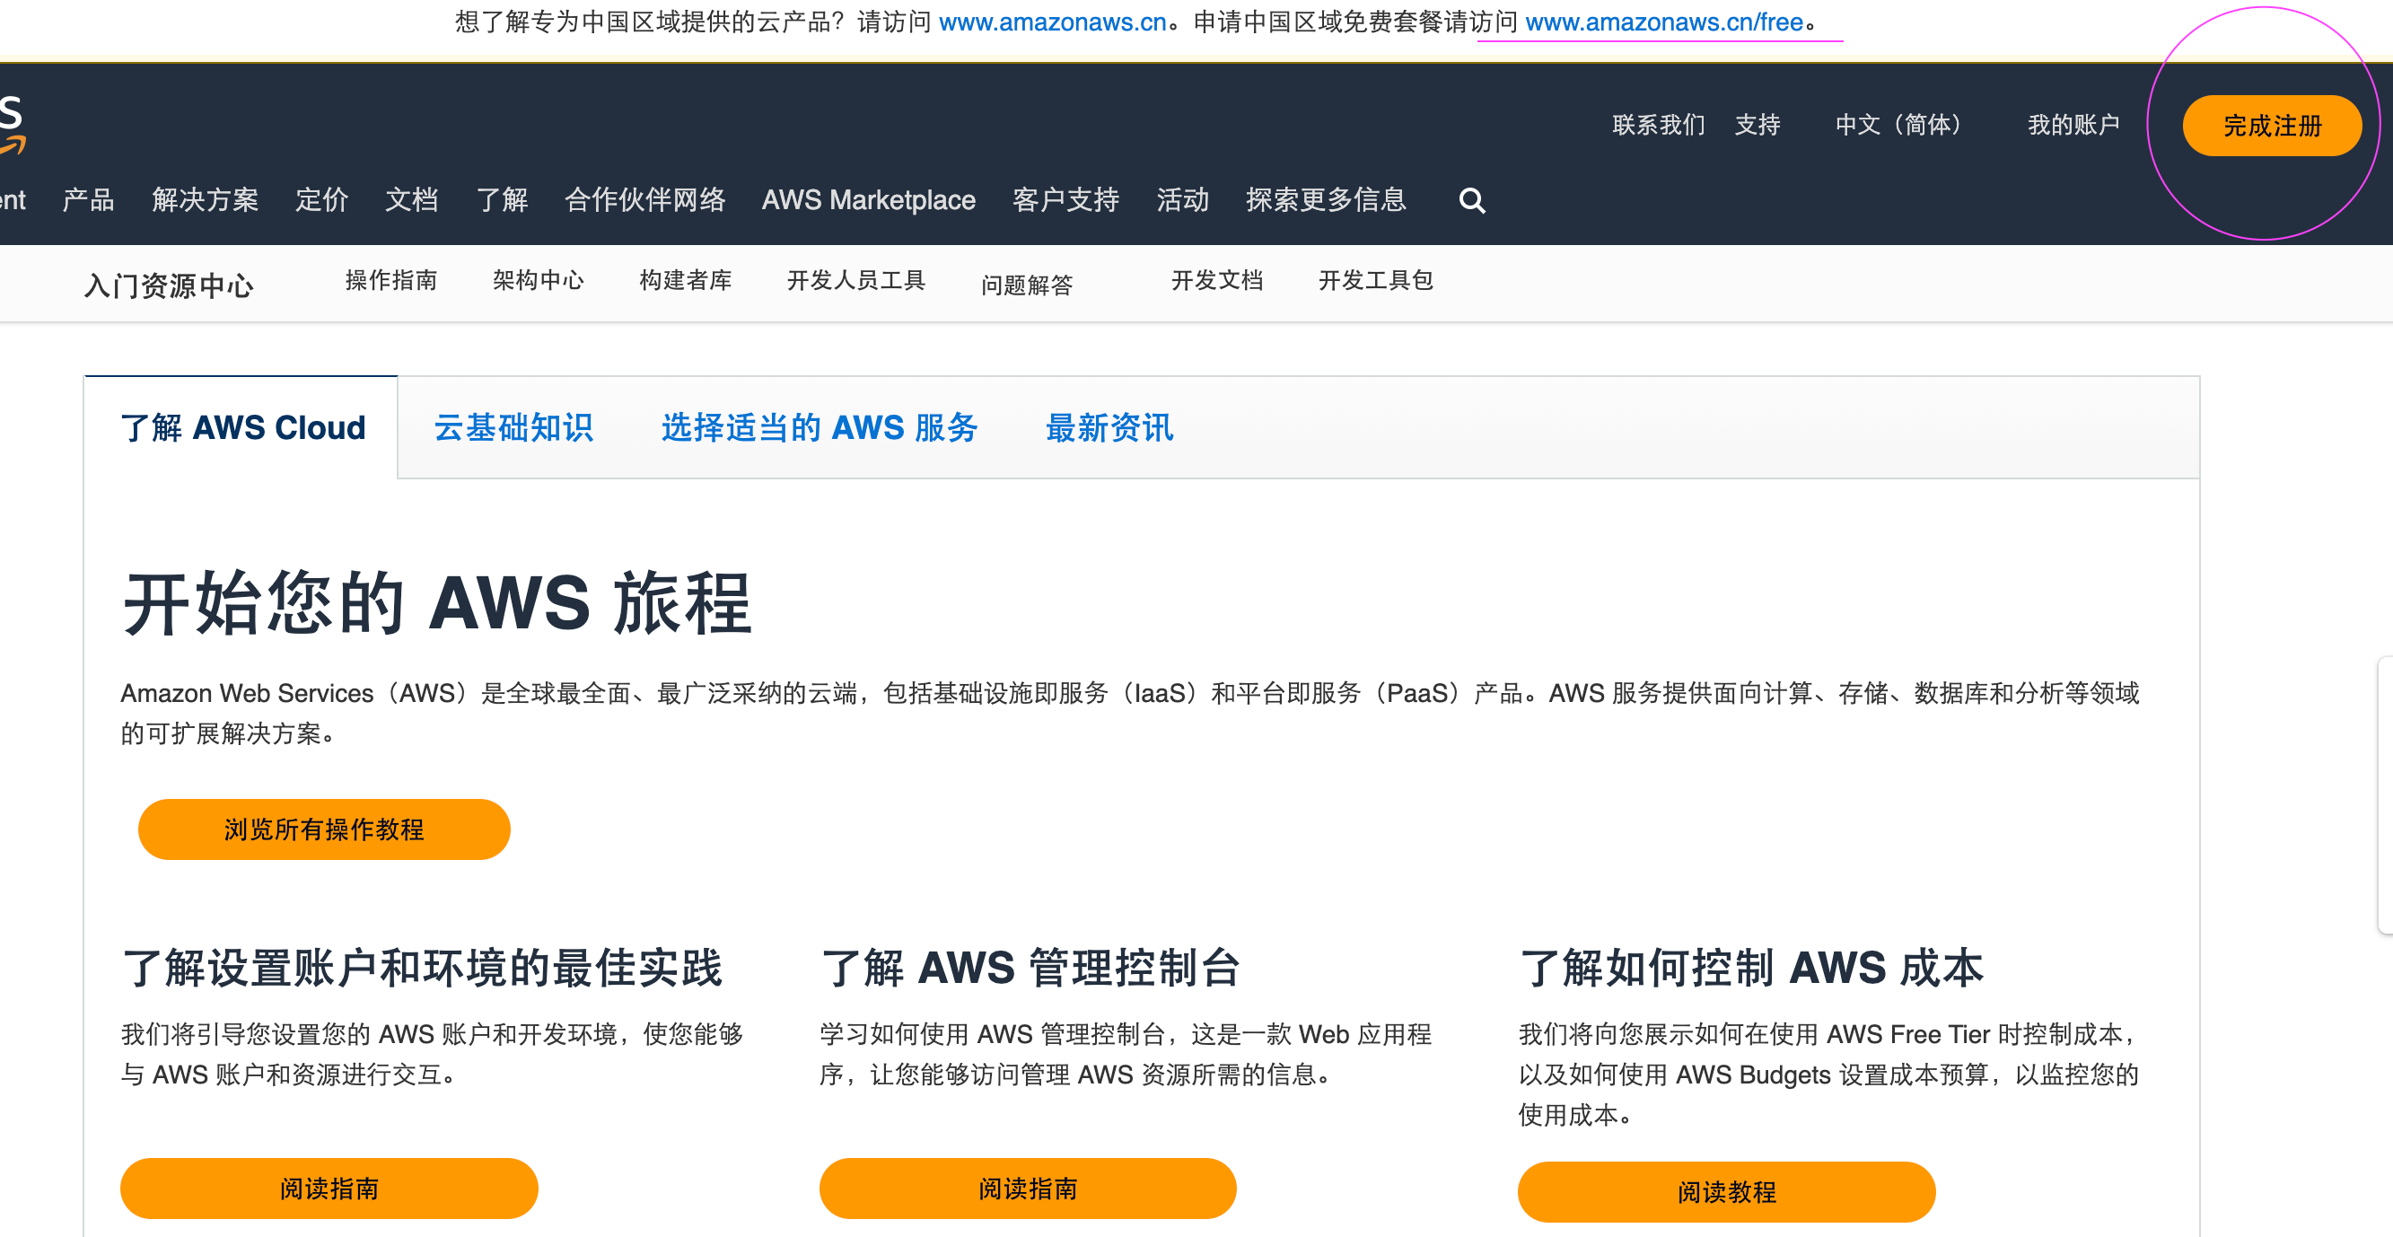Open 产品 navigation menu
The width and height of the screenshot is (2393, 1237).
click(88, 200)
